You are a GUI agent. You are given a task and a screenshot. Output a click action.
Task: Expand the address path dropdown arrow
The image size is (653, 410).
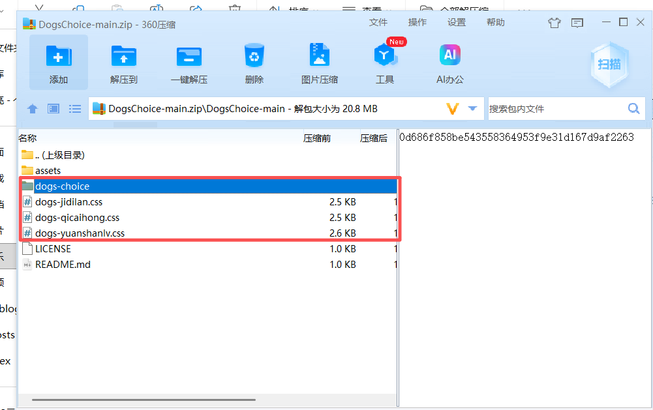click(x=473, y=109)
